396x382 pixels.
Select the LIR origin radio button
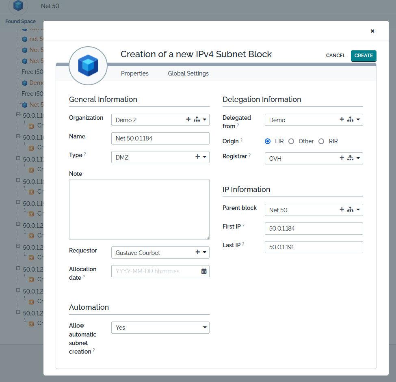tap(268, 141)
